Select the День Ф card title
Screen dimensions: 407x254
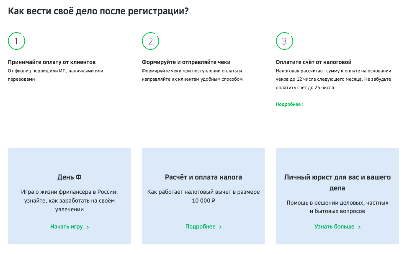70,177
